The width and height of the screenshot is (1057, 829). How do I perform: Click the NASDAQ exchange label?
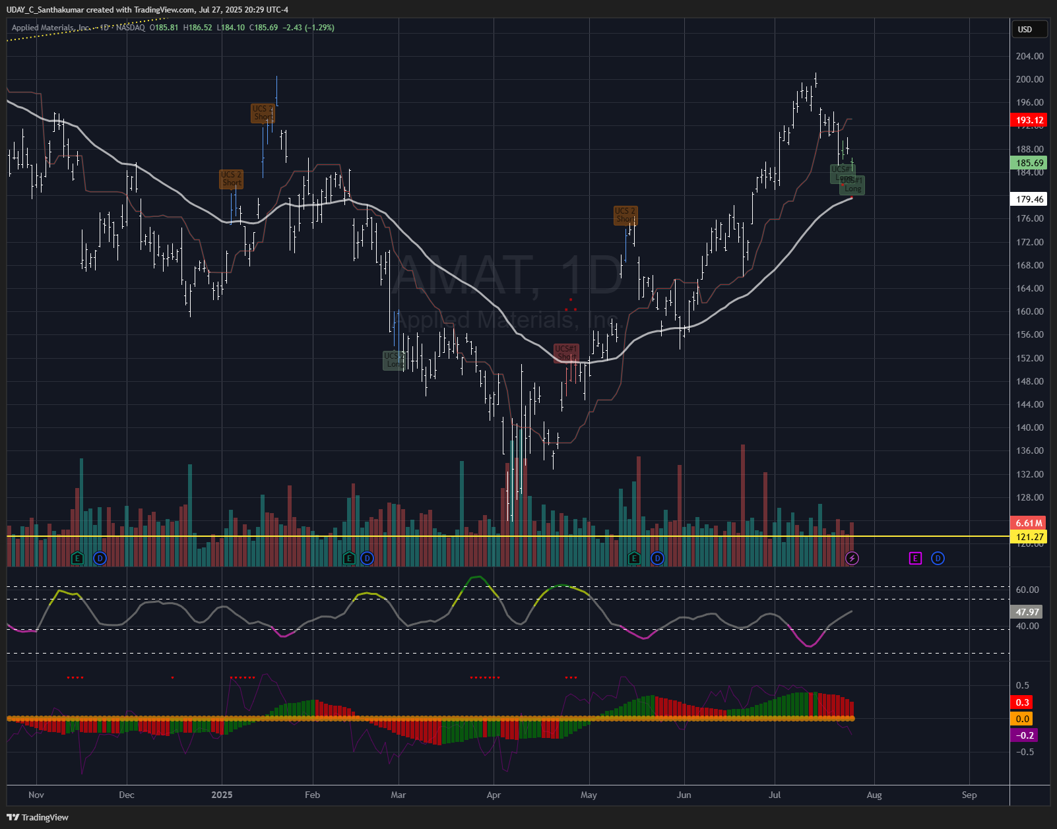[x=130, y=28]
